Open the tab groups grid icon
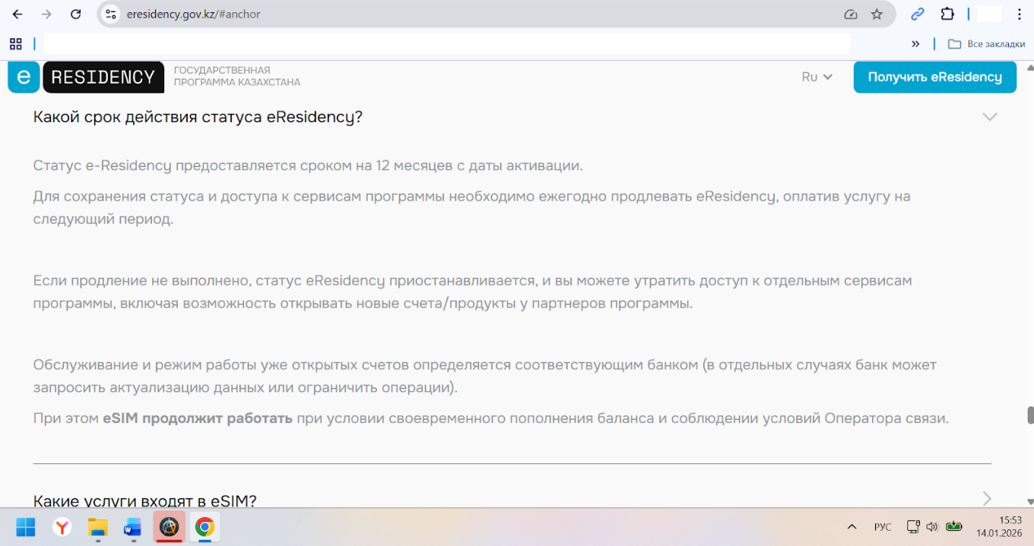 click(15, 43)
